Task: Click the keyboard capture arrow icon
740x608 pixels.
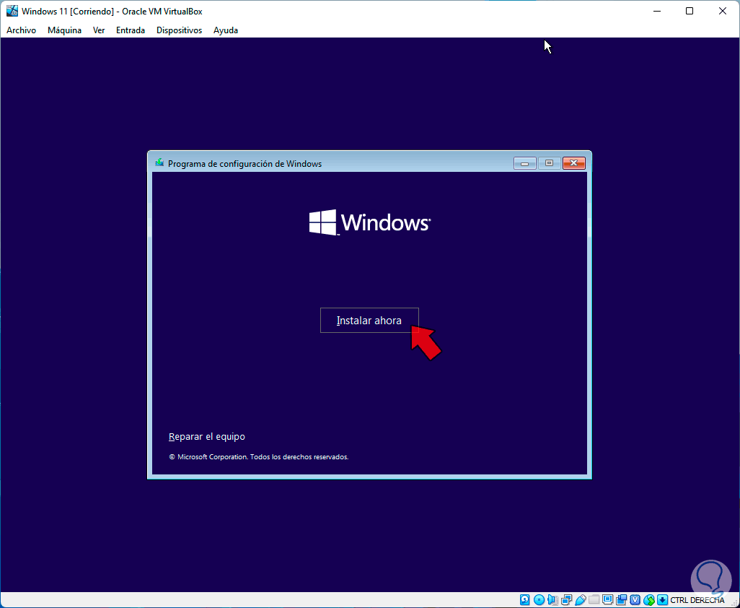Action: pyautogui.click(x=663, y=600)
